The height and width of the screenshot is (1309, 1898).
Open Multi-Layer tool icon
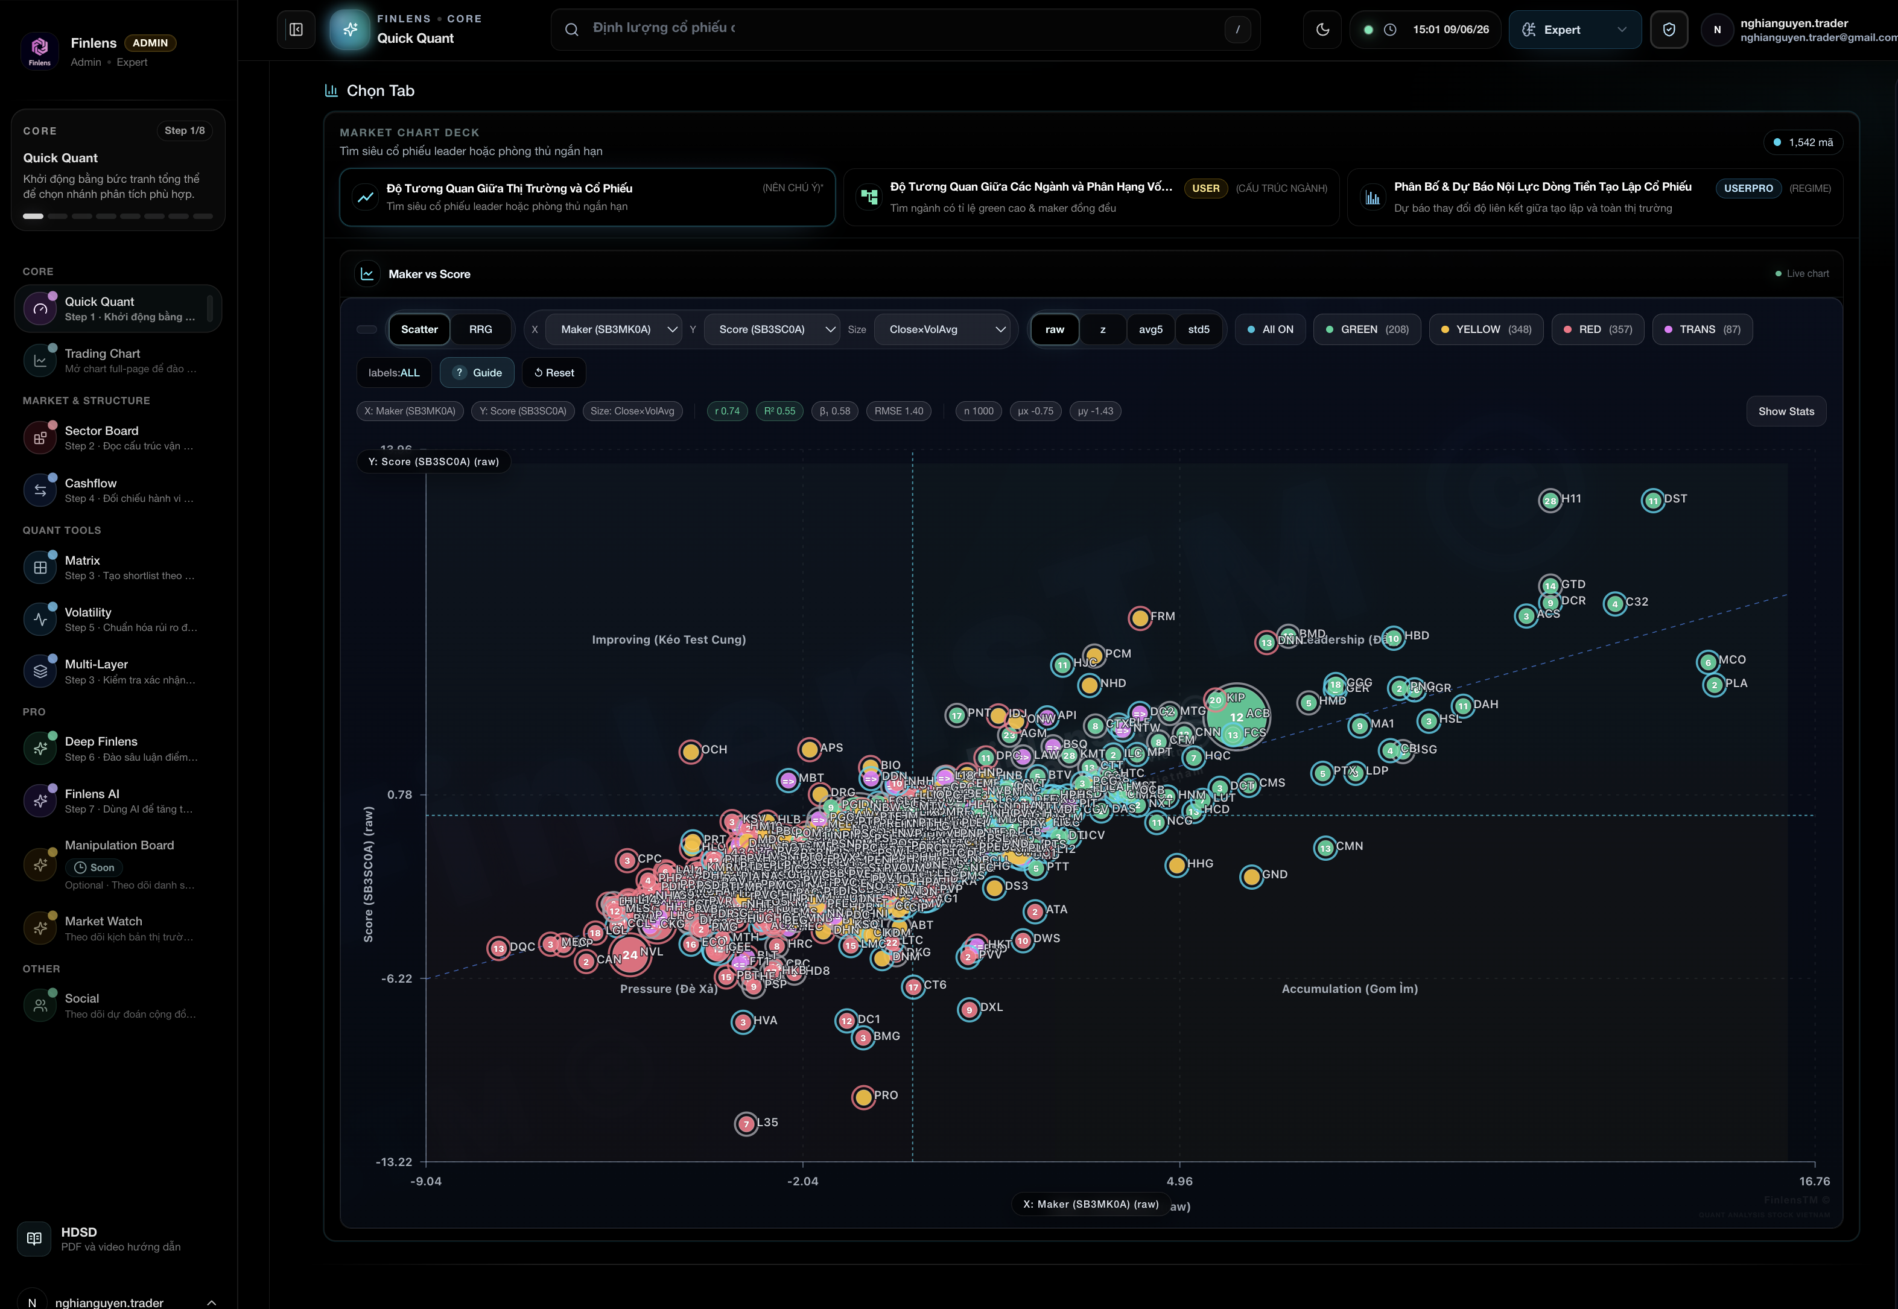coord(40,671)
